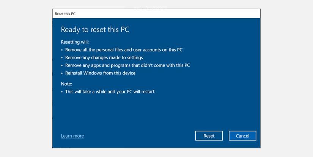Click bullet before 'Reinstall Windows'
The height and width of the screenshot is (157, 313).
click(x=62, y=73)
